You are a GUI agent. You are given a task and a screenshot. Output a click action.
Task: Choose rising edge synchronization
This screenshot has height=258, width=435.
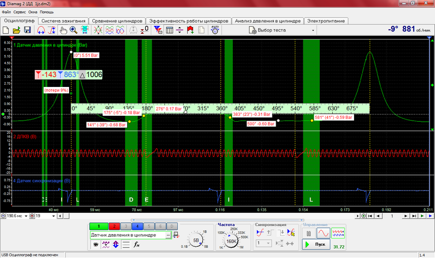[270, 232]
